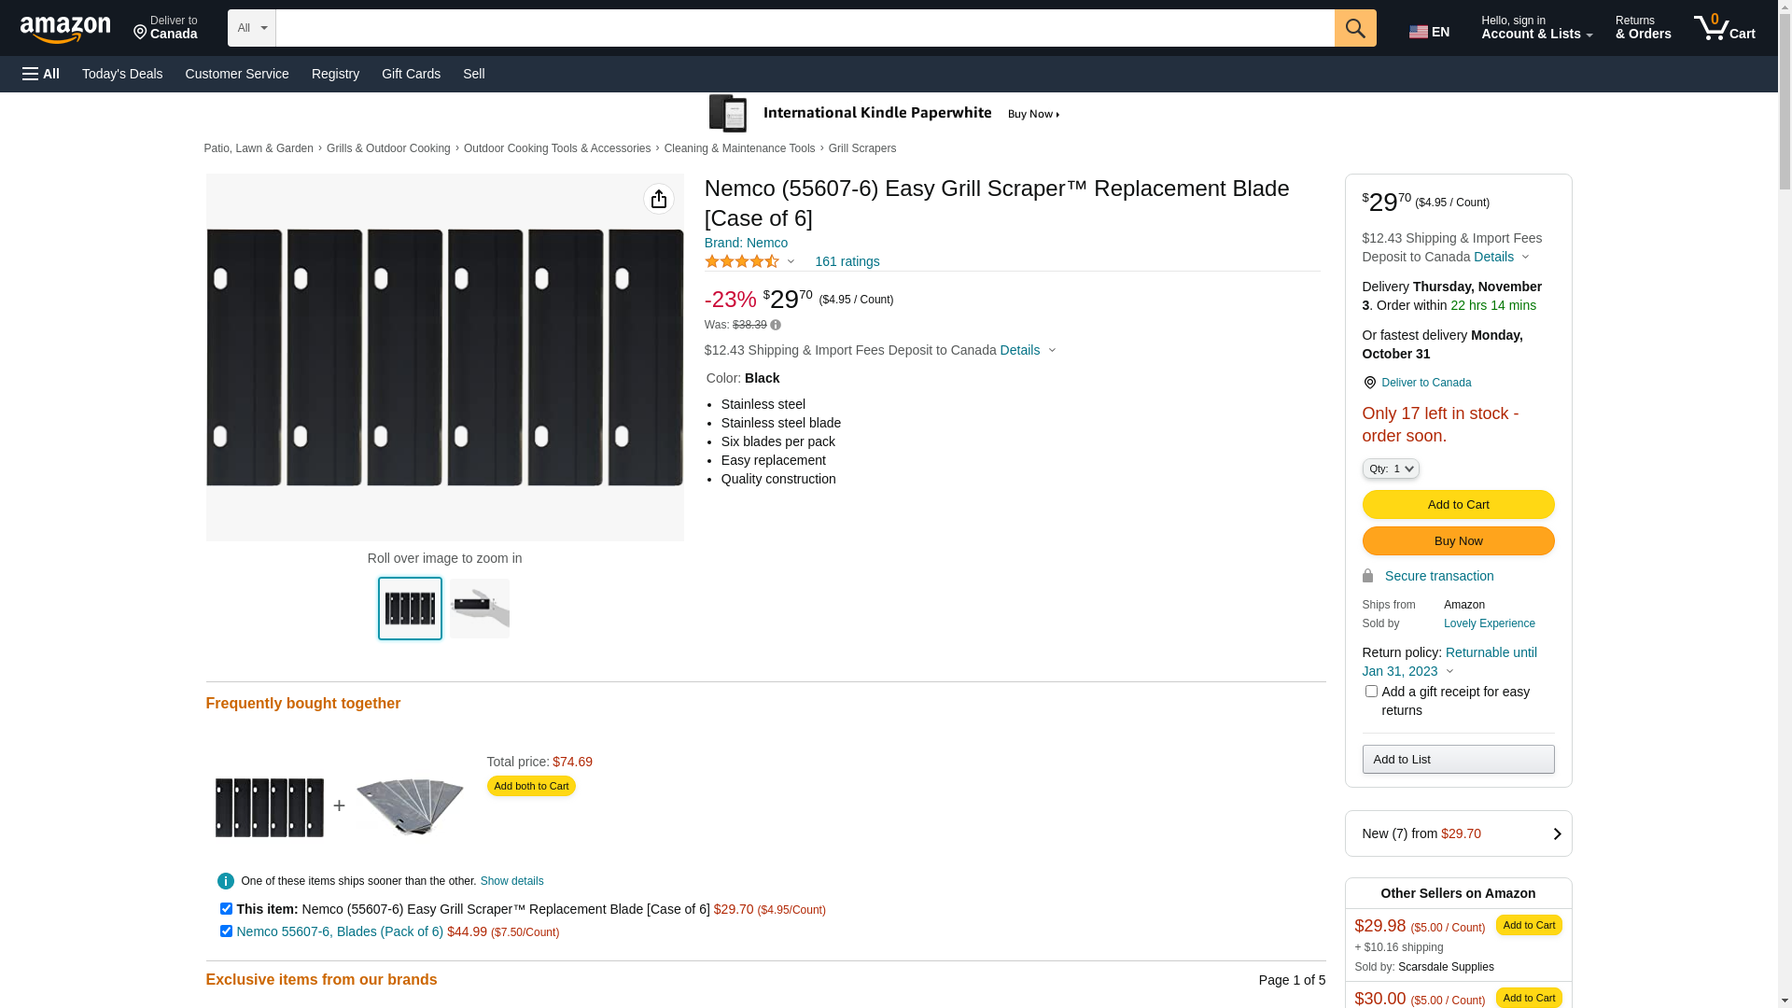The height and width of the screenshot is (1008, 1792).
Task: Click the search magnifier button
Action: click(x=1354, y=28)
